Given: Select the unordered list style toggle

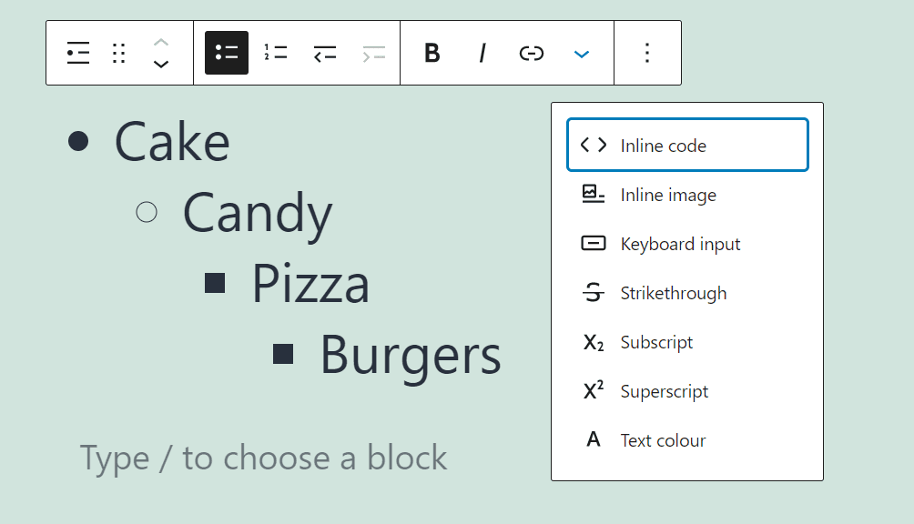Looking at the screenshot, I should [226, 53].
